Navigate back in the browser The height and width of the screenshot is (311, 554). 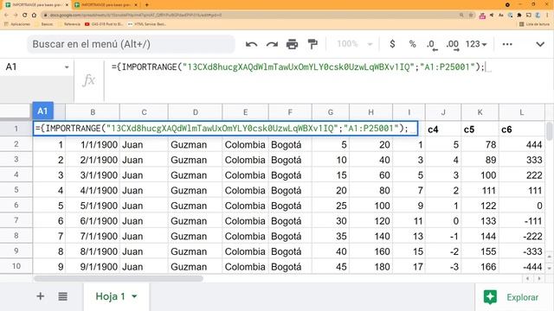click(x=6, y=16)
